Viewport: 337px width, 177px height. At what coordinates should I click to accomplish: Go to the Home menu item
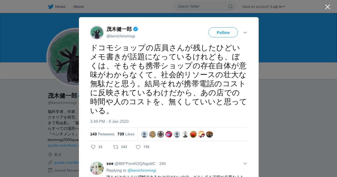(60, 6)
